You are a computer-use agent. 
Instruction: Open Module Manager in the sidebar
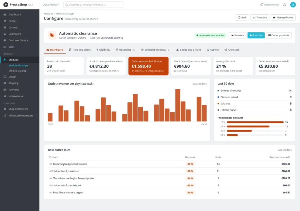18,65
